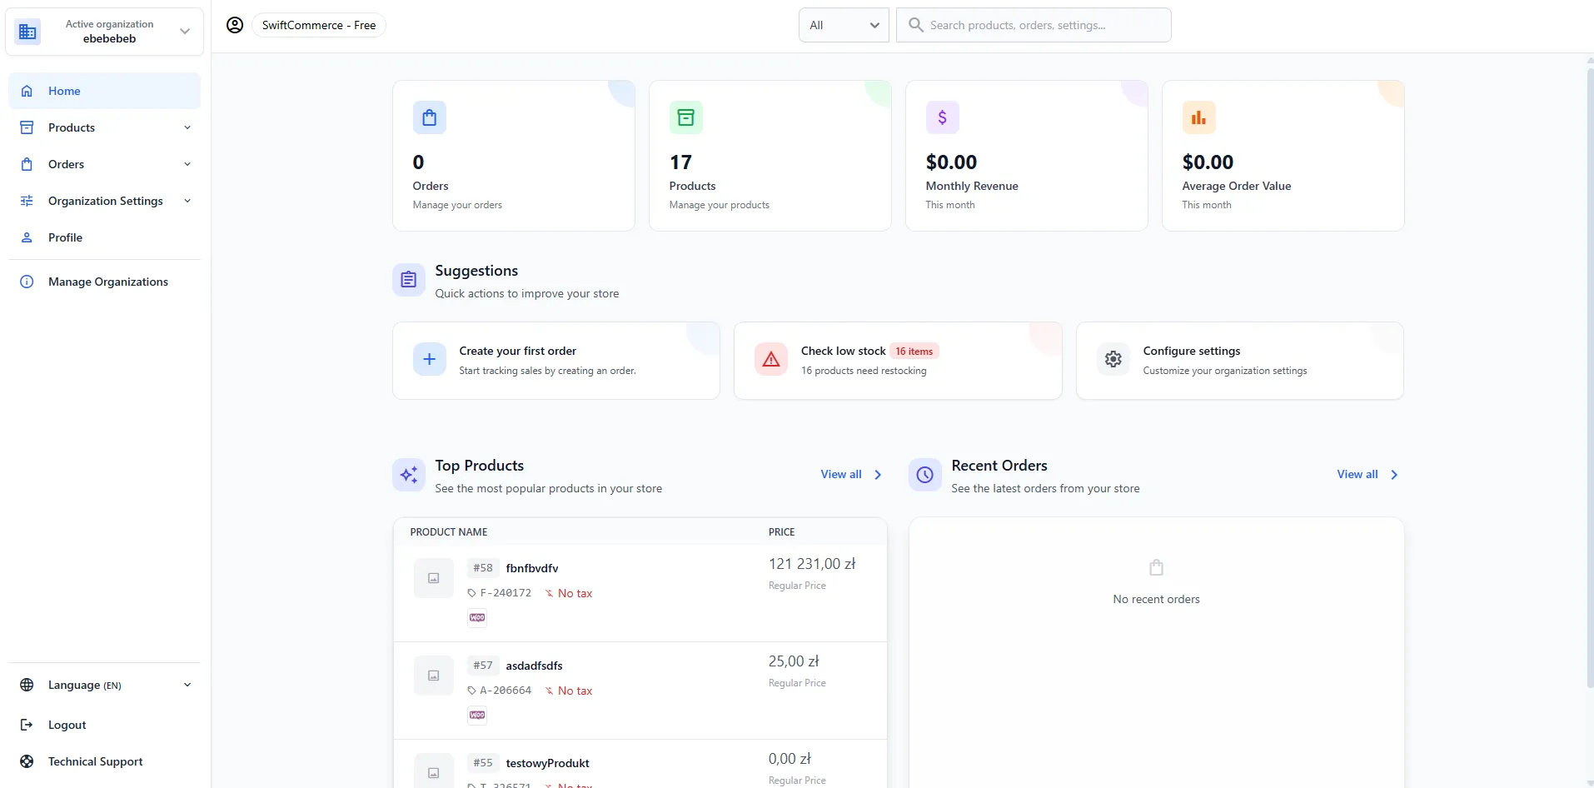Click the green Products archive icon
This screenshot has height=788, width=1594.
(685, 117)
